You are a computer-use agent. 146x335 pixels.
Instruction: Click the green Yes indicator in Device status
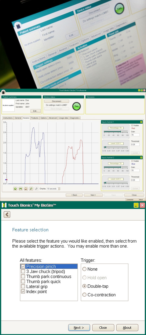[x=76, y=106]
